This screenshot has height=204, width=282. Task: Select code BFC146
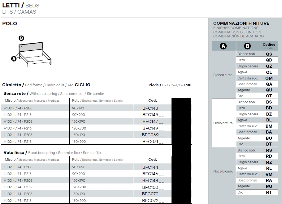click(153, 174)
